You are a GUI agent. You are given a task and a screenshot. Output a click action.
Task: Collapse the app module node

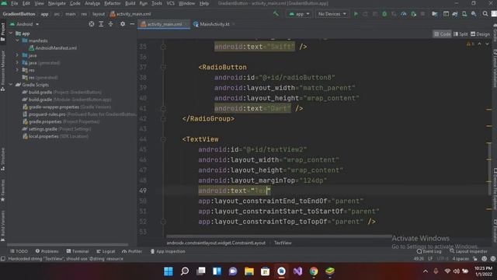(x=11, y=33)
